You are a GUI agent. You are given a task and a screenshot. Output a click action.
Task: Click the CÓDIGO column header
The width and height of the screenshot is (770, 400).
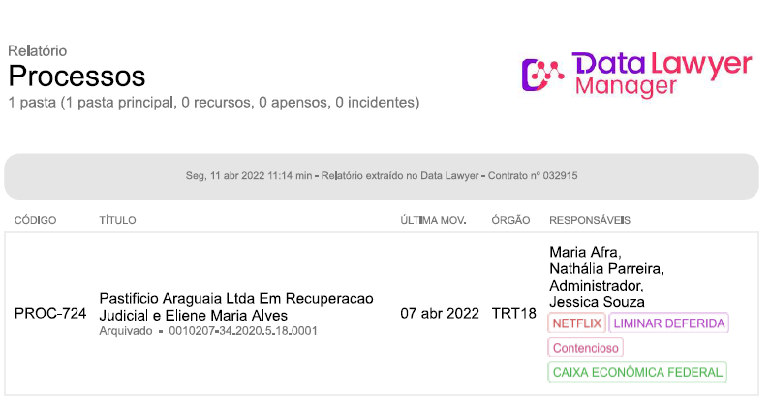(36, 221)
